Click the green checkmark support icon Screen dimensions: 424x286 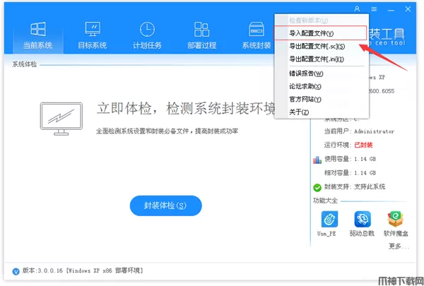point(317,187)
